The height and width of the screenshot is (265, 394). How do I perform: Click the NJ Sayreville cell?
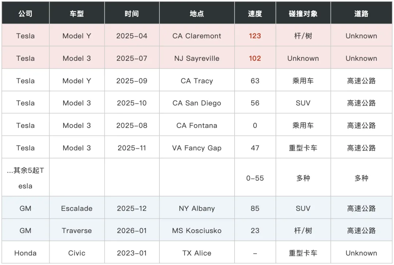pos(197,58)
